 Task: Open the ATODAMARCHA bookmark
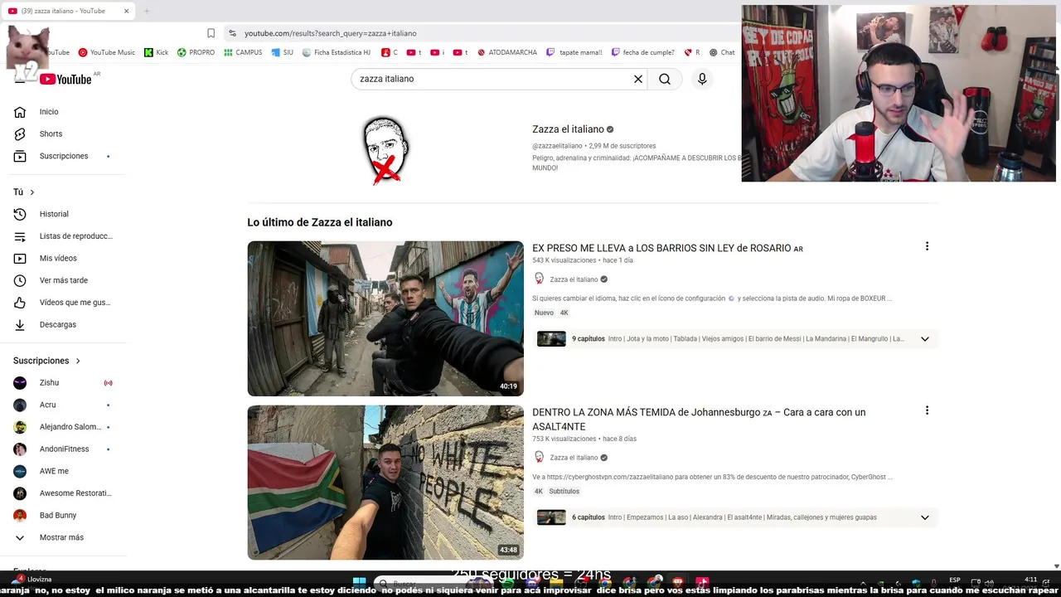[x=506, y=52]
